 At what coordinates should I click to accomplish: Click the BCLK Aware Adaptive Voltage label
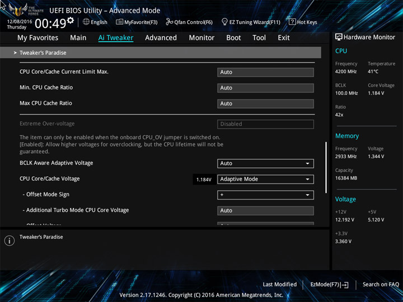point(57,163)
